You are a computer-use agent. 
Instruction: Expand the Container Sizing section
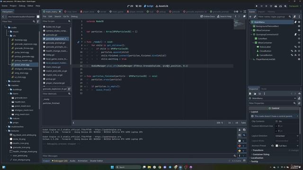pos(261,154)
